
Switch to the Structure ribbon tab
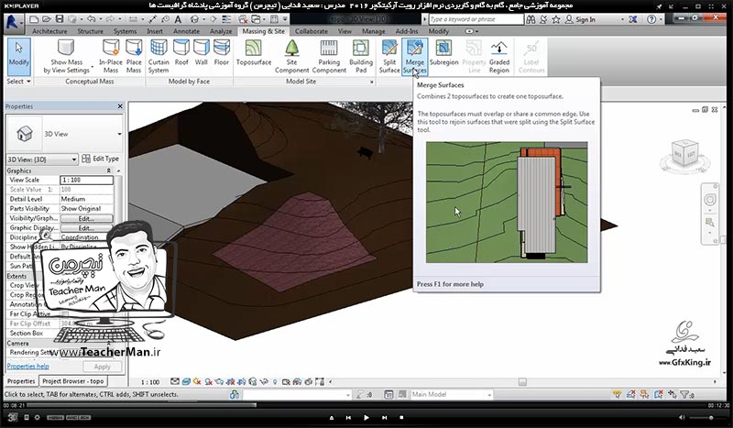click(x=90, y=31)
